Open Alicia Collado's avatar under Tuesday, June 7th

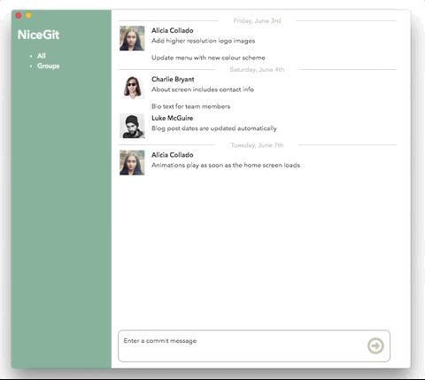coord(132,163)
